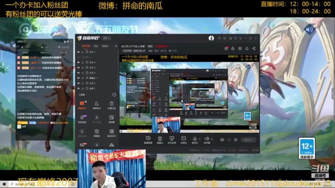Open the Windows Start menu
Screen dimensions: 335x188
click(4, 184)
